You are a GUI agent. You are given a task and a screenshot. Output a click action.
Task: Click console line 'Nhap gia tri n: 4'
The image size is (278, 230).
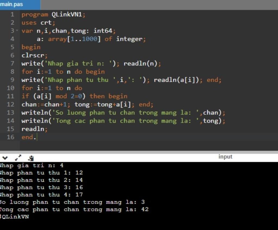31,165
